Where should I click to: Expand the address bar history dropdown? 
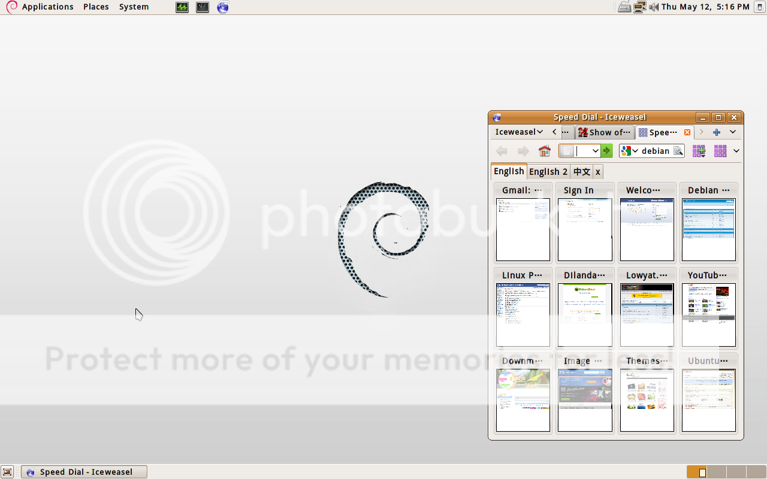(595, 151)
